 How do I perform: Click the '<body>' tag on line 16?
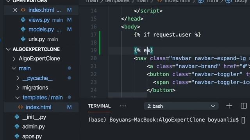point(130,27)
